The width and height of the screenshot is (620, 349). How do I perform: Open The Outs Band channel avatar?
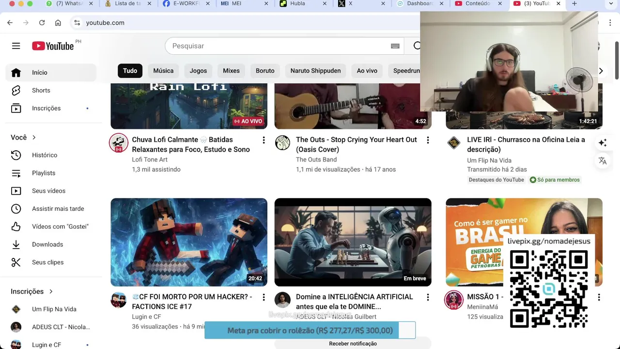282,143
